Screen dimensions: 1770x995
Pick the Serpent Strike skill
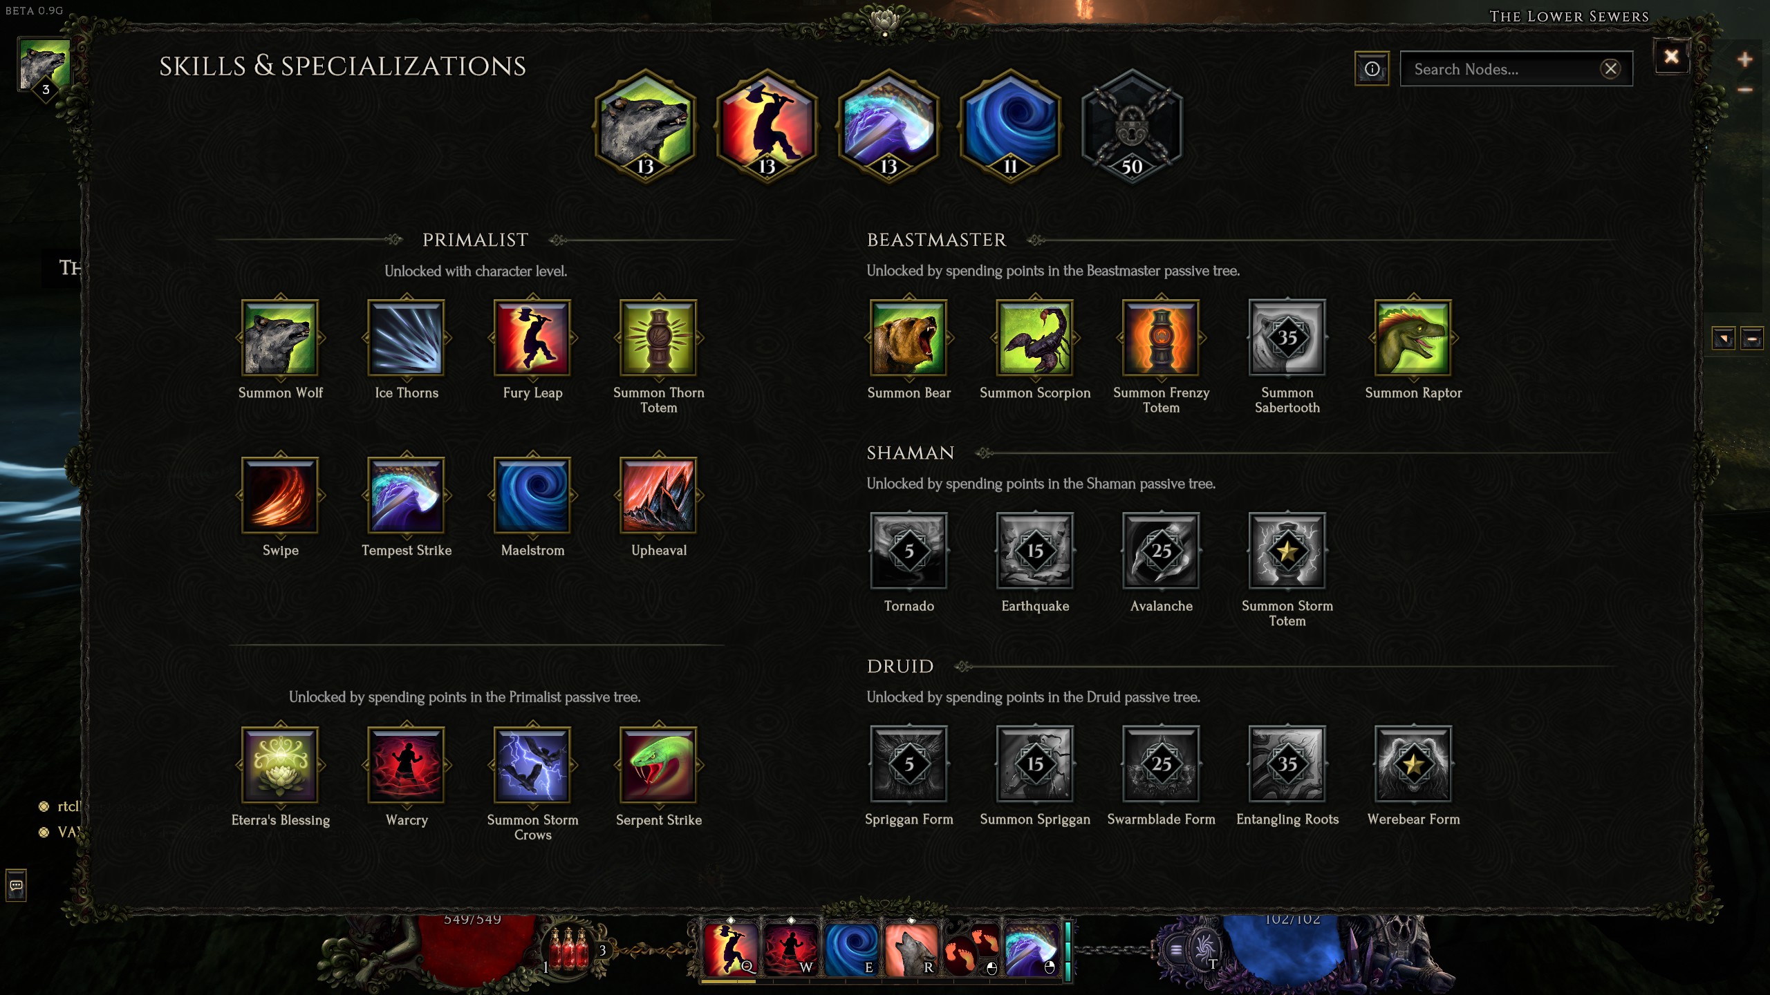coord(659,765)
